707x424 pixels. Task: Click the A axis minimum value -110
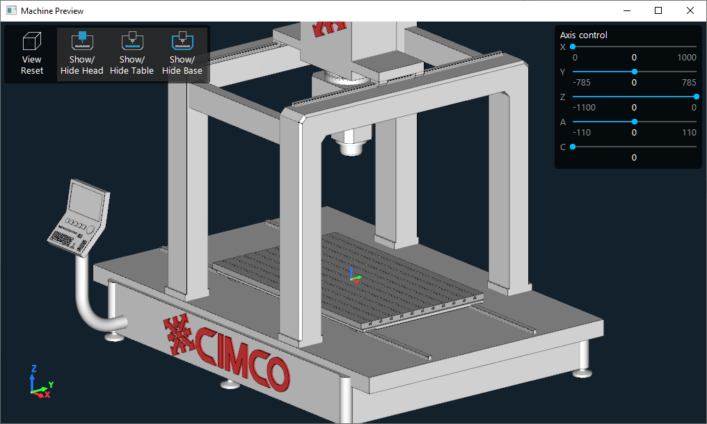pyautogui.click(x=582, y=133)
